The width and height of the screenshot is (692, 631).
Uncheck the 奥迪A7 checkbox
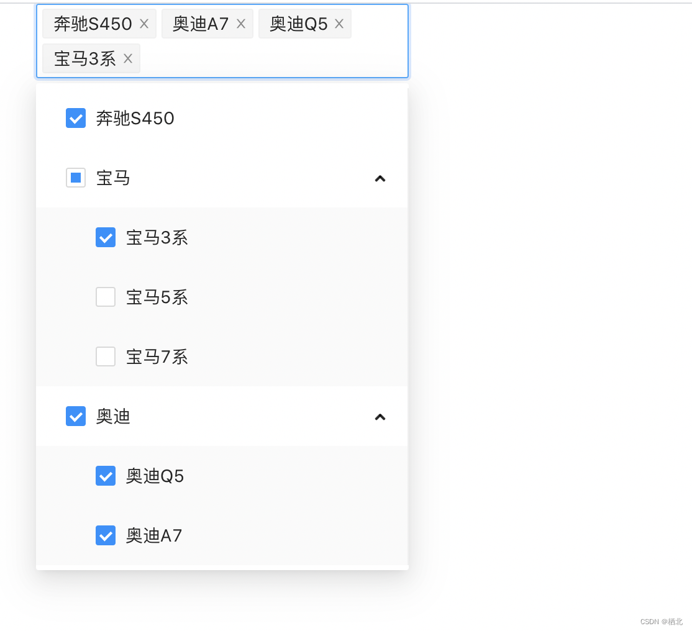[106, 535]
